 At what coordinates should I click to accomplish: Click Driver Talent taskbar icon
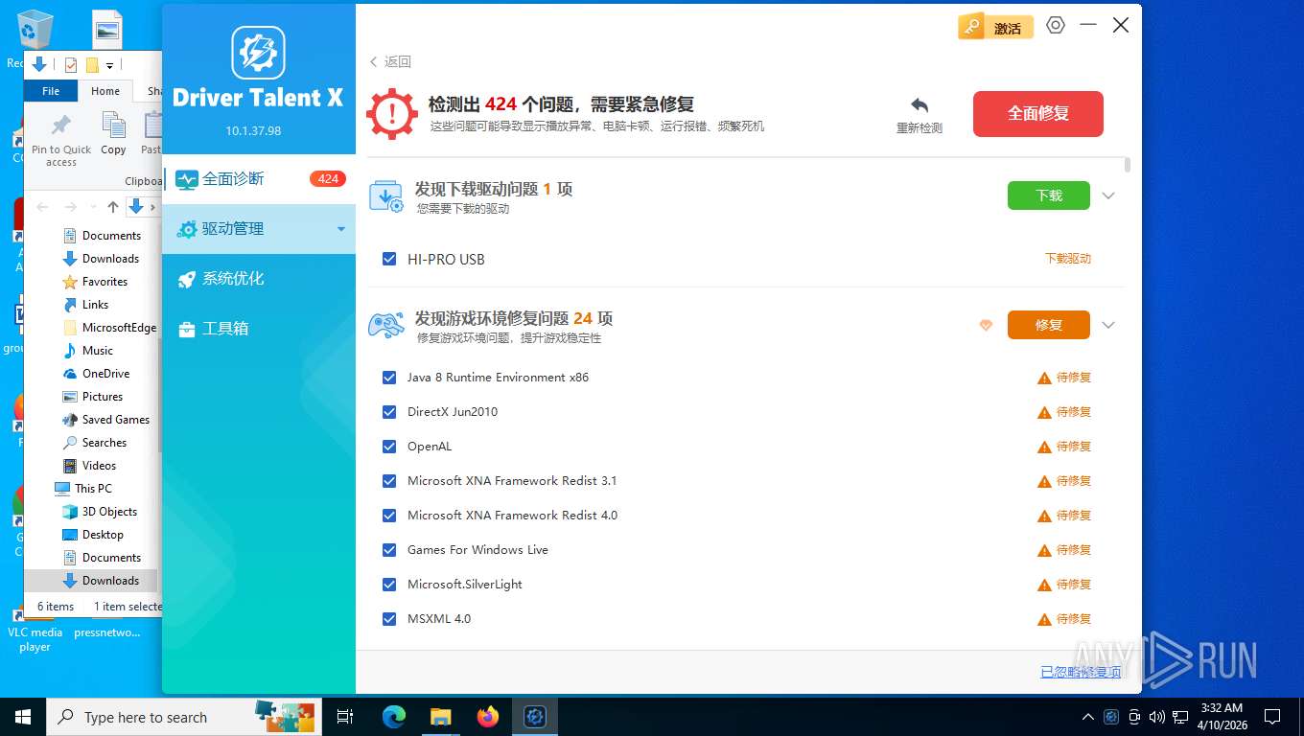pos(535,717)
